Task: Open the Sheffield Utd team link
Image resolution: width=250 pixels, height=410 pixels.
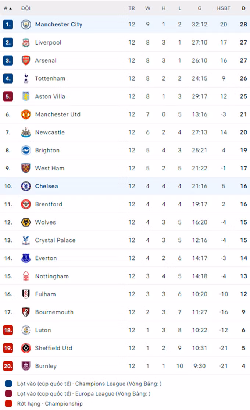Action: [54, 348]
